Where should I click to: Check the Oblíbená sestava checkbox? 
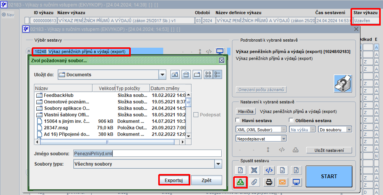pyautogui.click(x=291, y=120)
